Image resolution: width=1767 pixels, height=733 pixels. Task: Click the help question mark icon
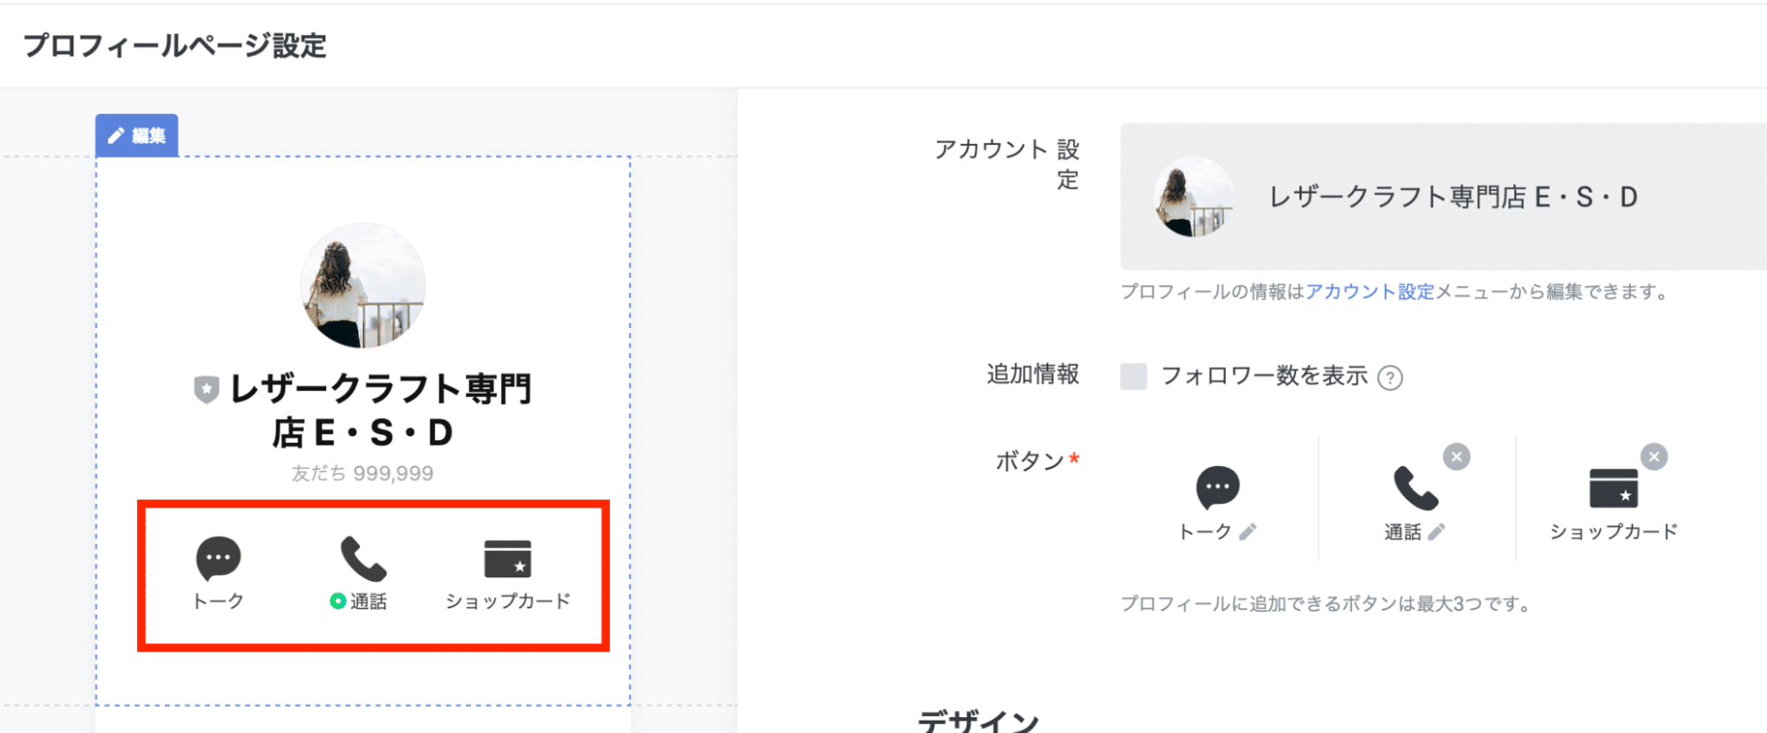1390,378
